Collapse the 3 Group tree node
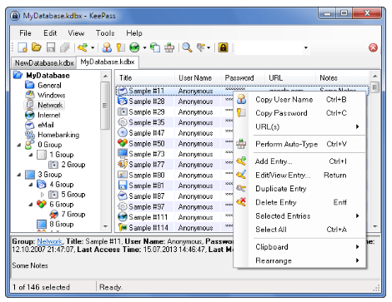 (19, 175)
